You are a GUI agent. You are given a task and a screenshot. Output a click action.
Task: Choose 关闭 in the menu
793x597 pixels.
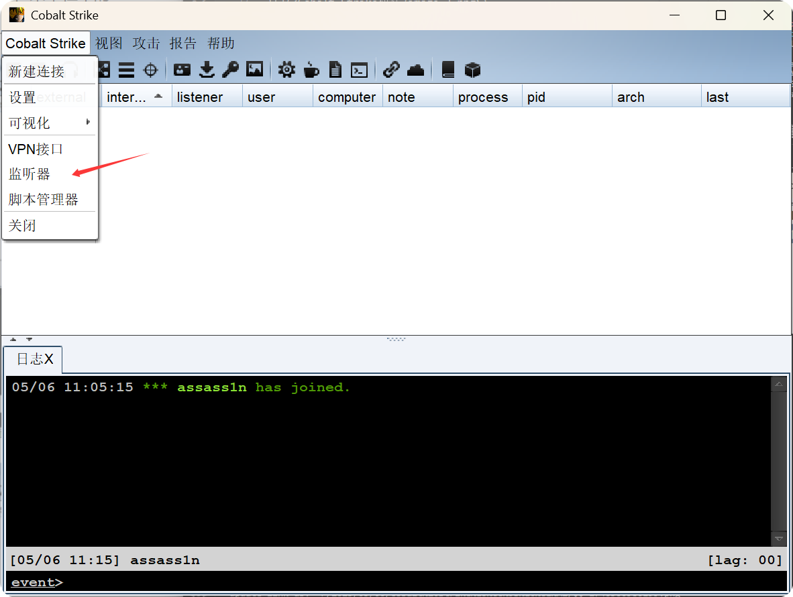pos(50,226)
